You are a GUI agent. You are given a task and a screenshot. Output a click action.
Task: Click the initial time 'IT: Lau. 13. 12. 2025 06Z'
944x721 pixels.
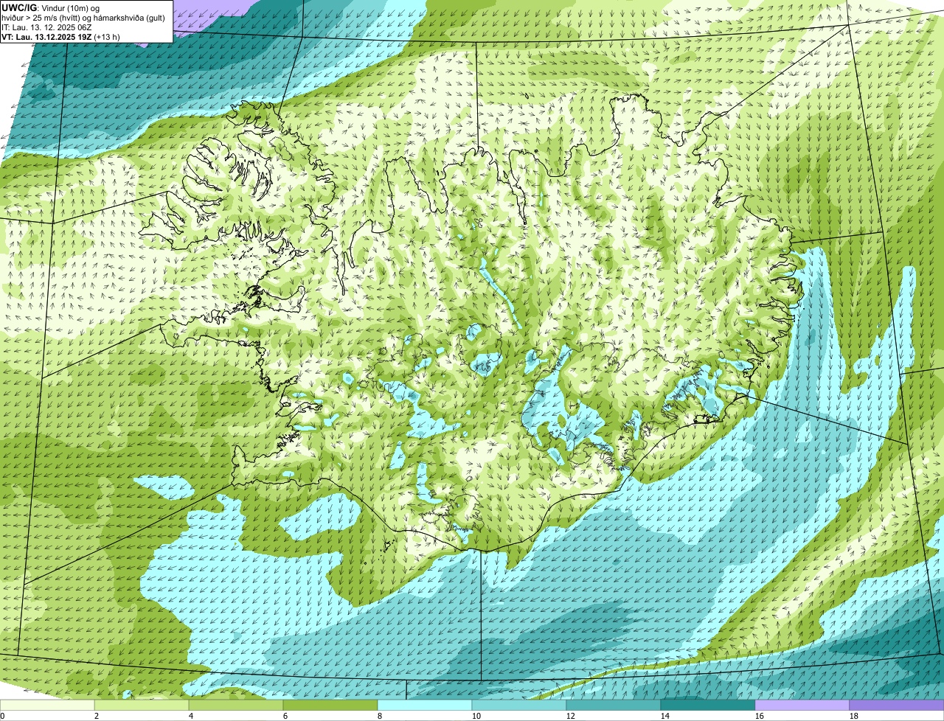tap(47, 27)
